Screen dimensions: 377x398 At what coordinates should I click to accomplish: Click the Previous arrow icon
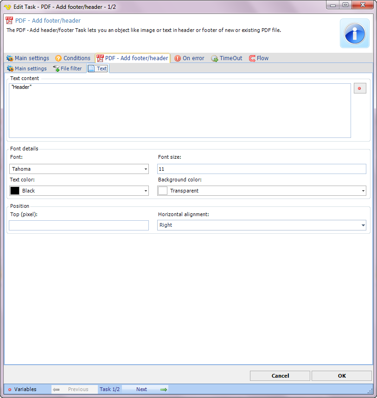(x=57, y=389)
